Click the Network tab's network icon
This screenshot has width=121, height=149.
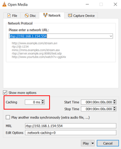(45, 15)
